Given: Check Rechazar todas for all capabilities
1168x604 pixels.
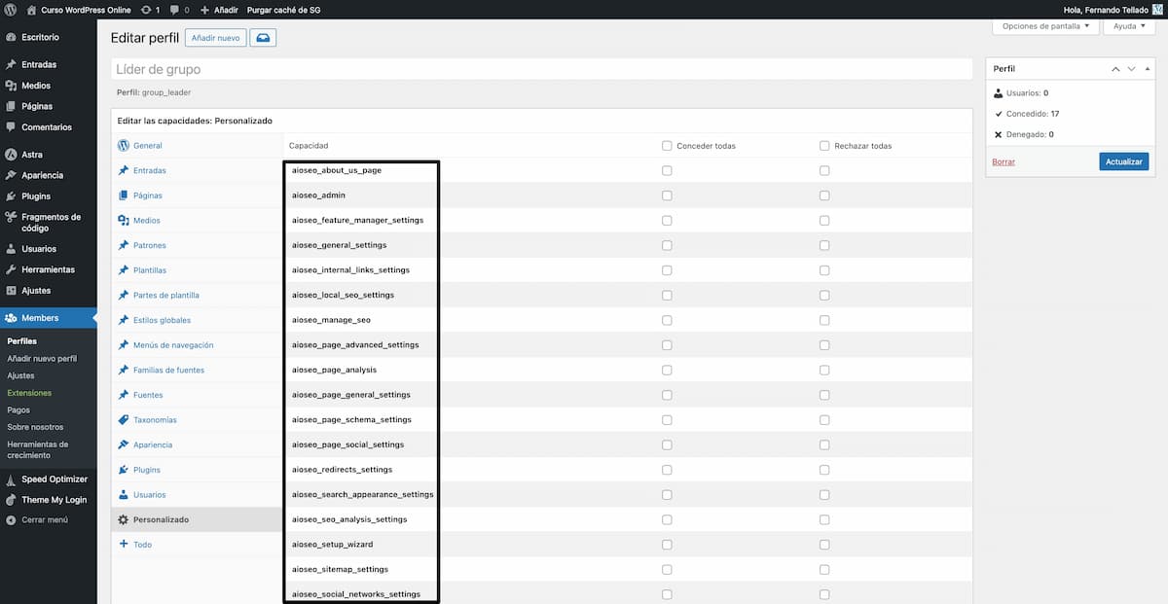Looking at the screenshot, I should pos(825,144).
